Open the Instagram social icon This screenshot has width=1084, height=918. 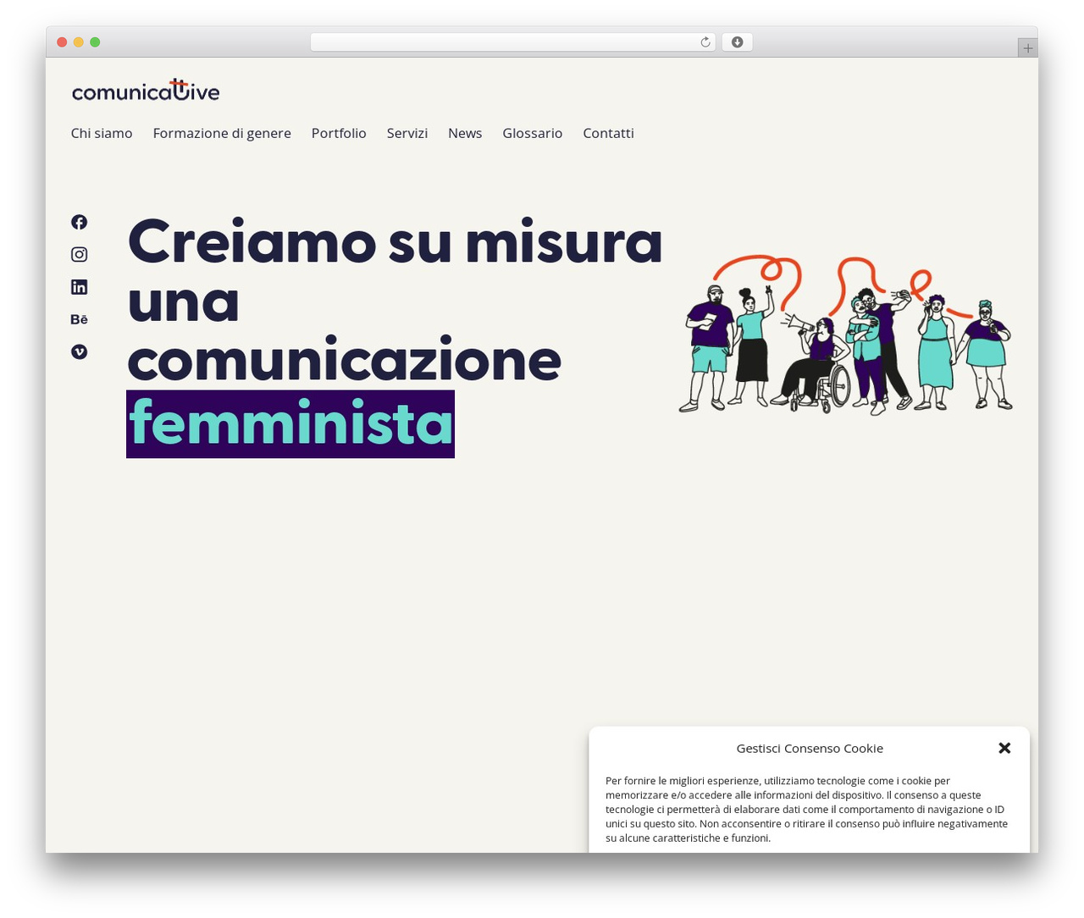click(x=79, y=254)
